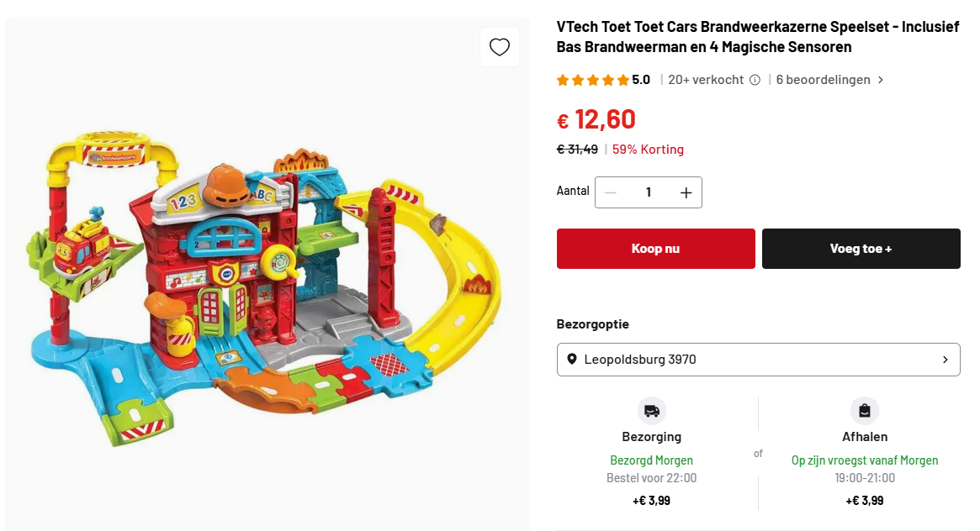Click the Koop nu button

tap(655, 248)
